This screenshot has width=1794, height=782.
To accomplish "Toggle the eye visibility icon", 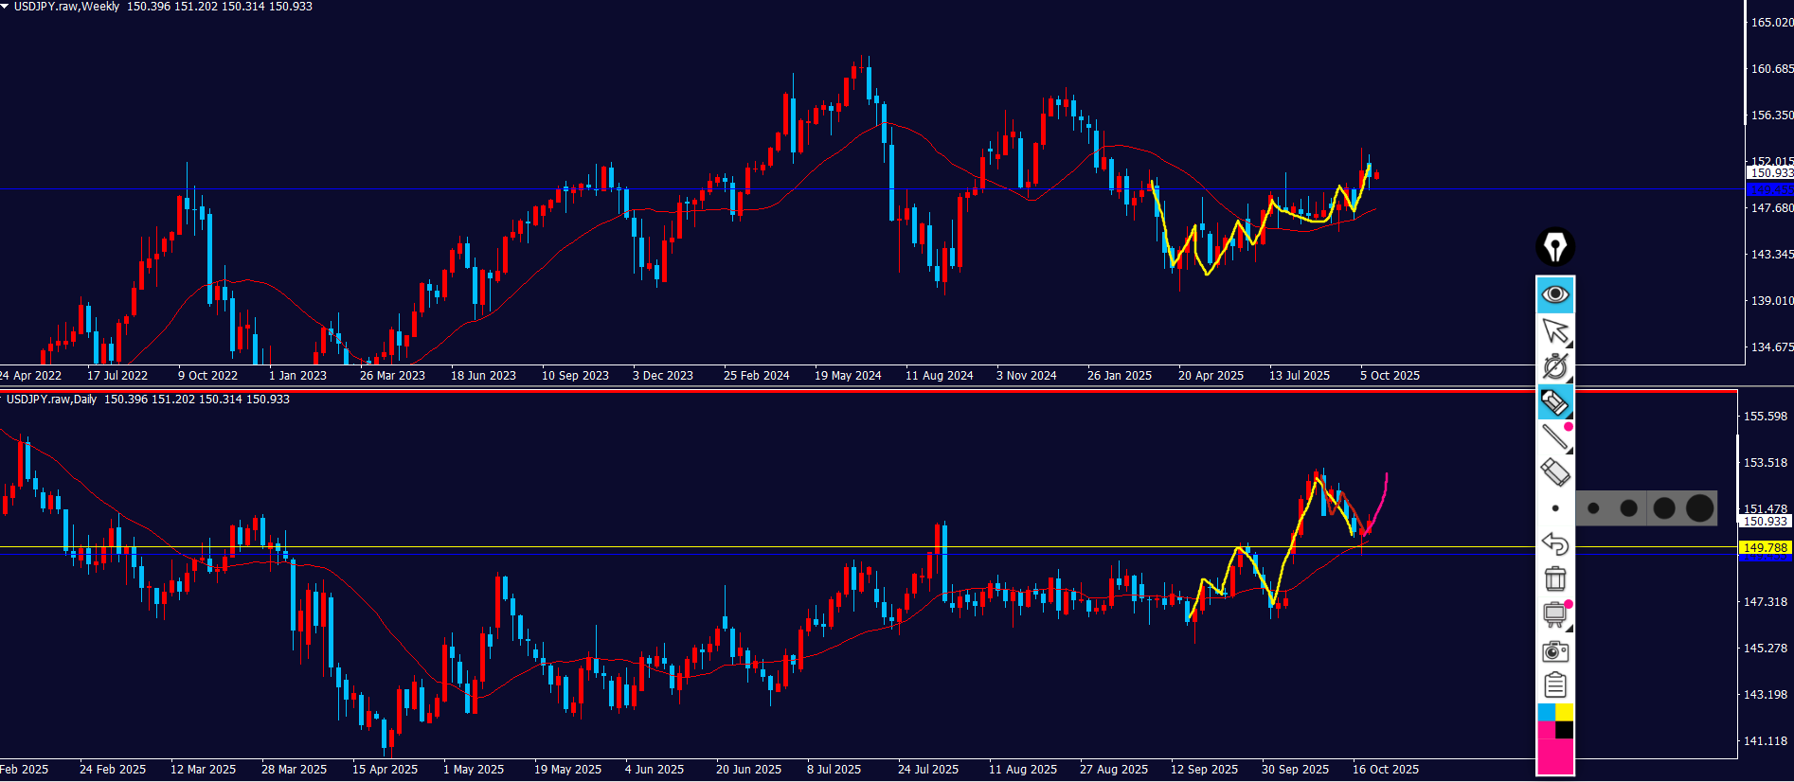I will [1554, 294].
